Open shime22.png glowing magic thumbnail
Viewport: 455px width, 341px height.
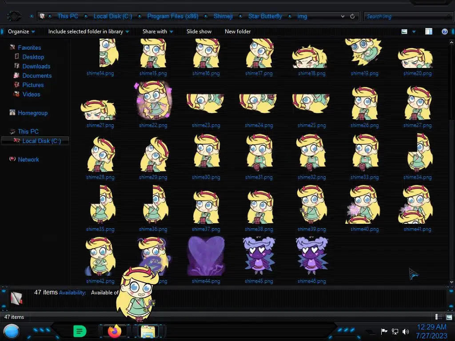click(x=153, y=101)
